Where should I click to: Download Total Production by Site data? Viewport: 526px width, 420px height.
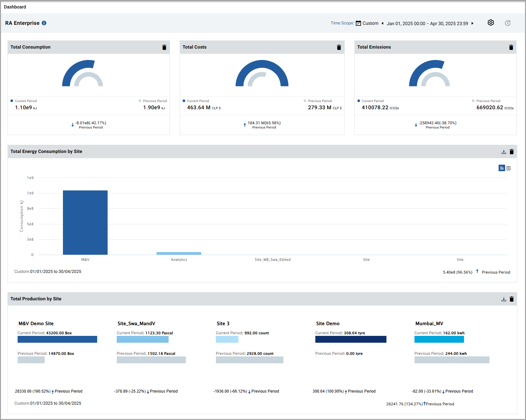[503, 299]
